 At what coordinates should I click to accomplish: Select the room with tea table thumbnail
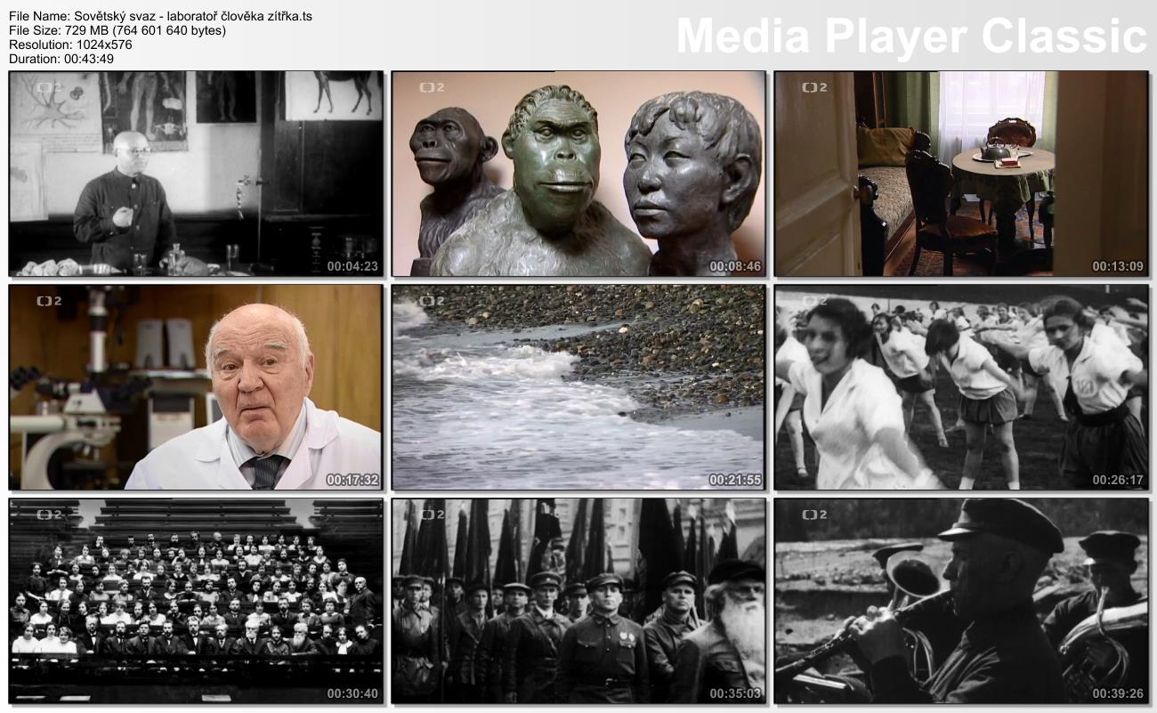click(x=961, y=174)
